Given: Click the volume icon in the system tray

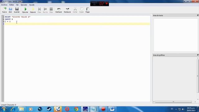Looking at the screenshot, I should pos(183,109).
